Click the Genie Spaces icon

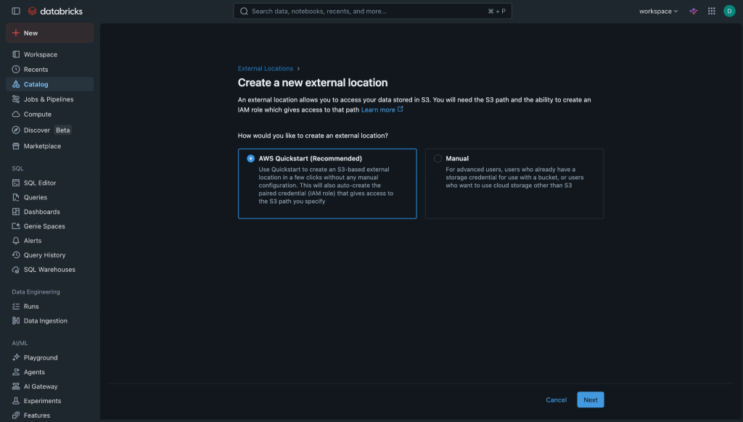click(x=16, y=226)
